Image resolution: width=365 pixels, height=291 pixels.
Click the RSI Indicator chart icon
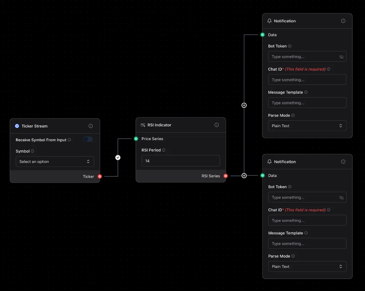click(x=143, y=125)
